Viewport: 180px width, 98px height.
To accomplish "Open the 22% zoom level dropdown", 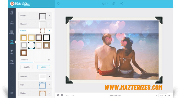I will point(163,95).
